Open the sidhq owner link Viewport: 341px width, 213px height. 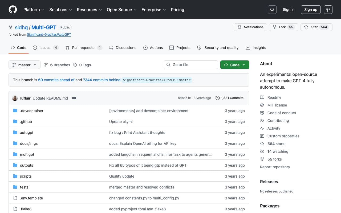(x=21, y=27)
